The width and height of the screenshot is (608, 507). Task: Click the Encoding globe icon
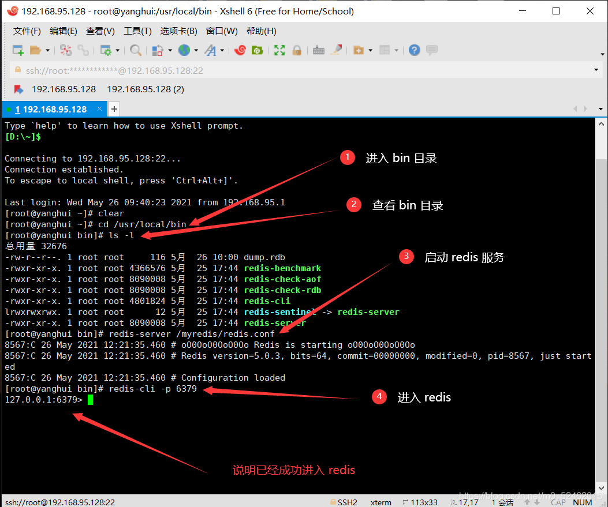coord(184,50)
